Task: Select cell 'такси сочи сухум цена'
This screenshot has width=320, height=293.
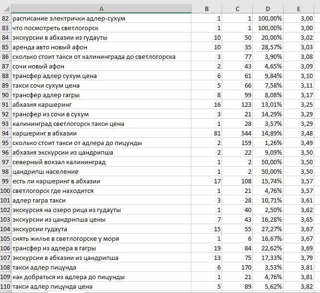Action: 101,85
